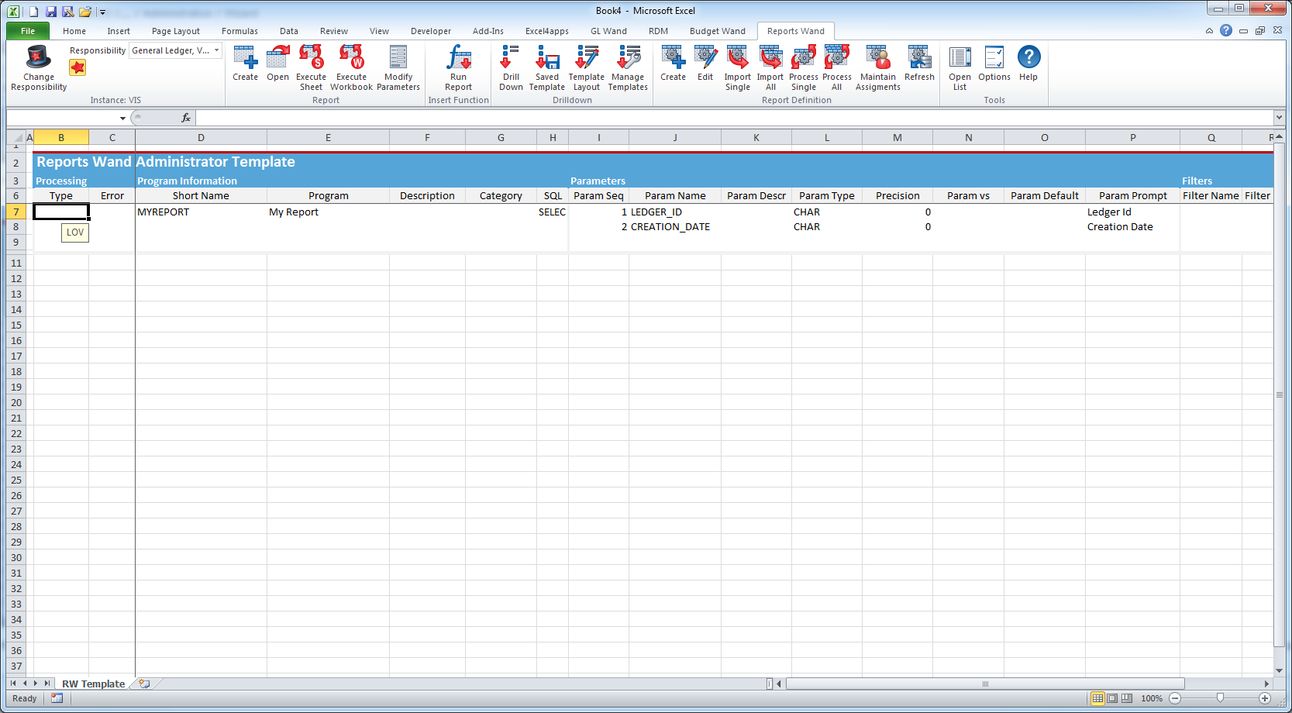1292x713 pixels.
Task: Minimize the ribbon with caret button
Action: [x=1209, y=31]
